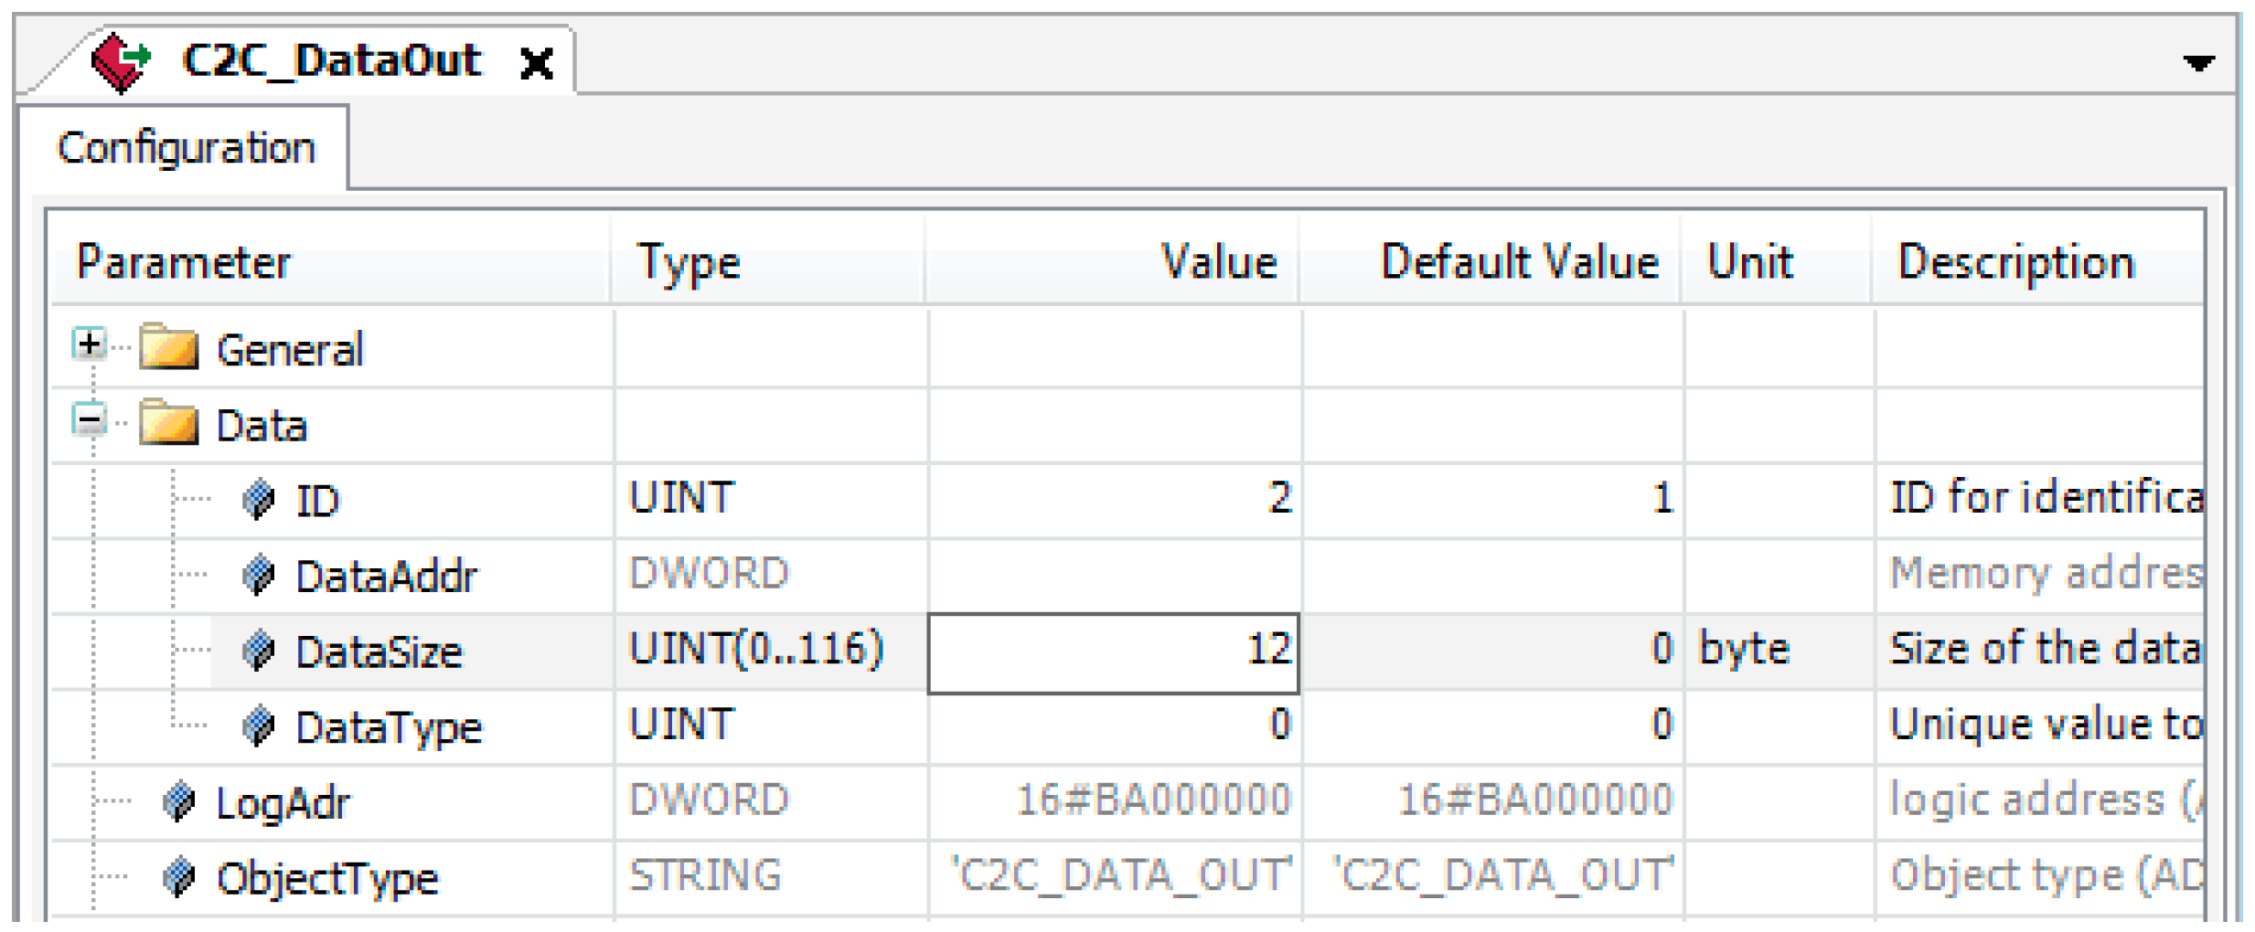Click the LogAdr value 16#BA000000
This screenshot has width=2255, height=932.
[1153, 800]
